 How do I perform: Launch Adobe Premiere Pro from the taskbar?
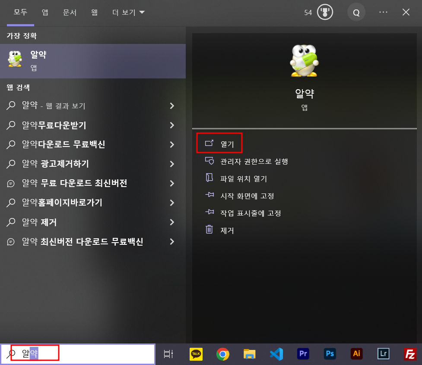tap(303, 354)
